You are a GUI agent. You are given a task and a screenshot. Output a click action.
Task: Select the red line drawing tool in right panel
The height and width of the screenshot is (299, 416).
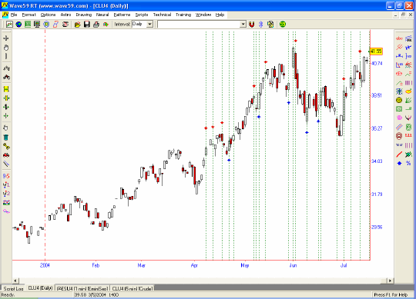coord(399,154)
